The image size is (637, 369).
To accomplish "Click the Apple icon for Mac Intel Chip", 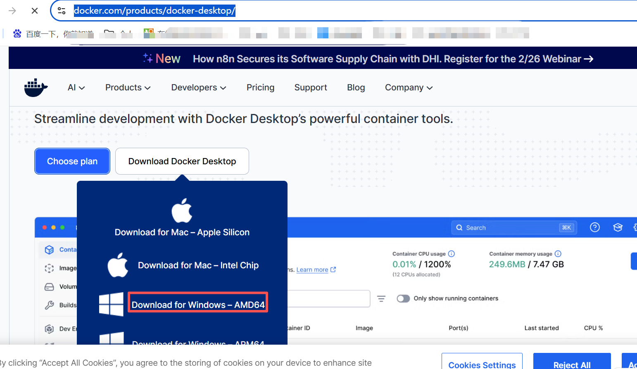I will click(118, 265).
